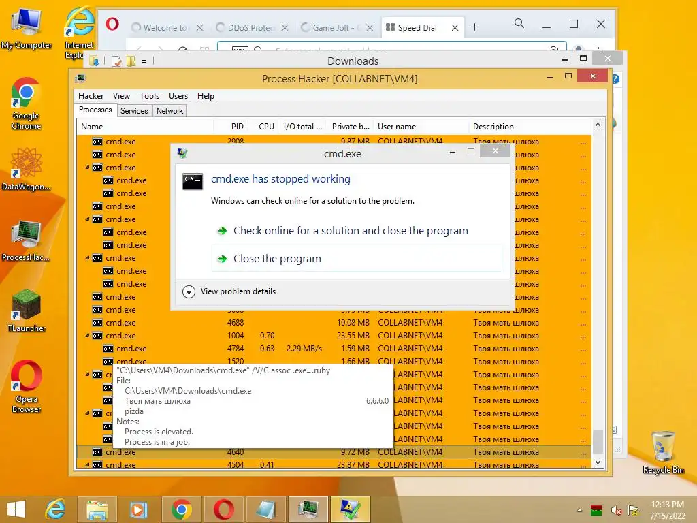Open the error reporting taskbar icon

[350, 509]
